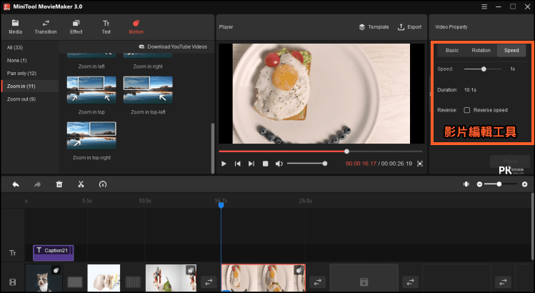
Task: Select None (1) motion category
Action: 16,61
